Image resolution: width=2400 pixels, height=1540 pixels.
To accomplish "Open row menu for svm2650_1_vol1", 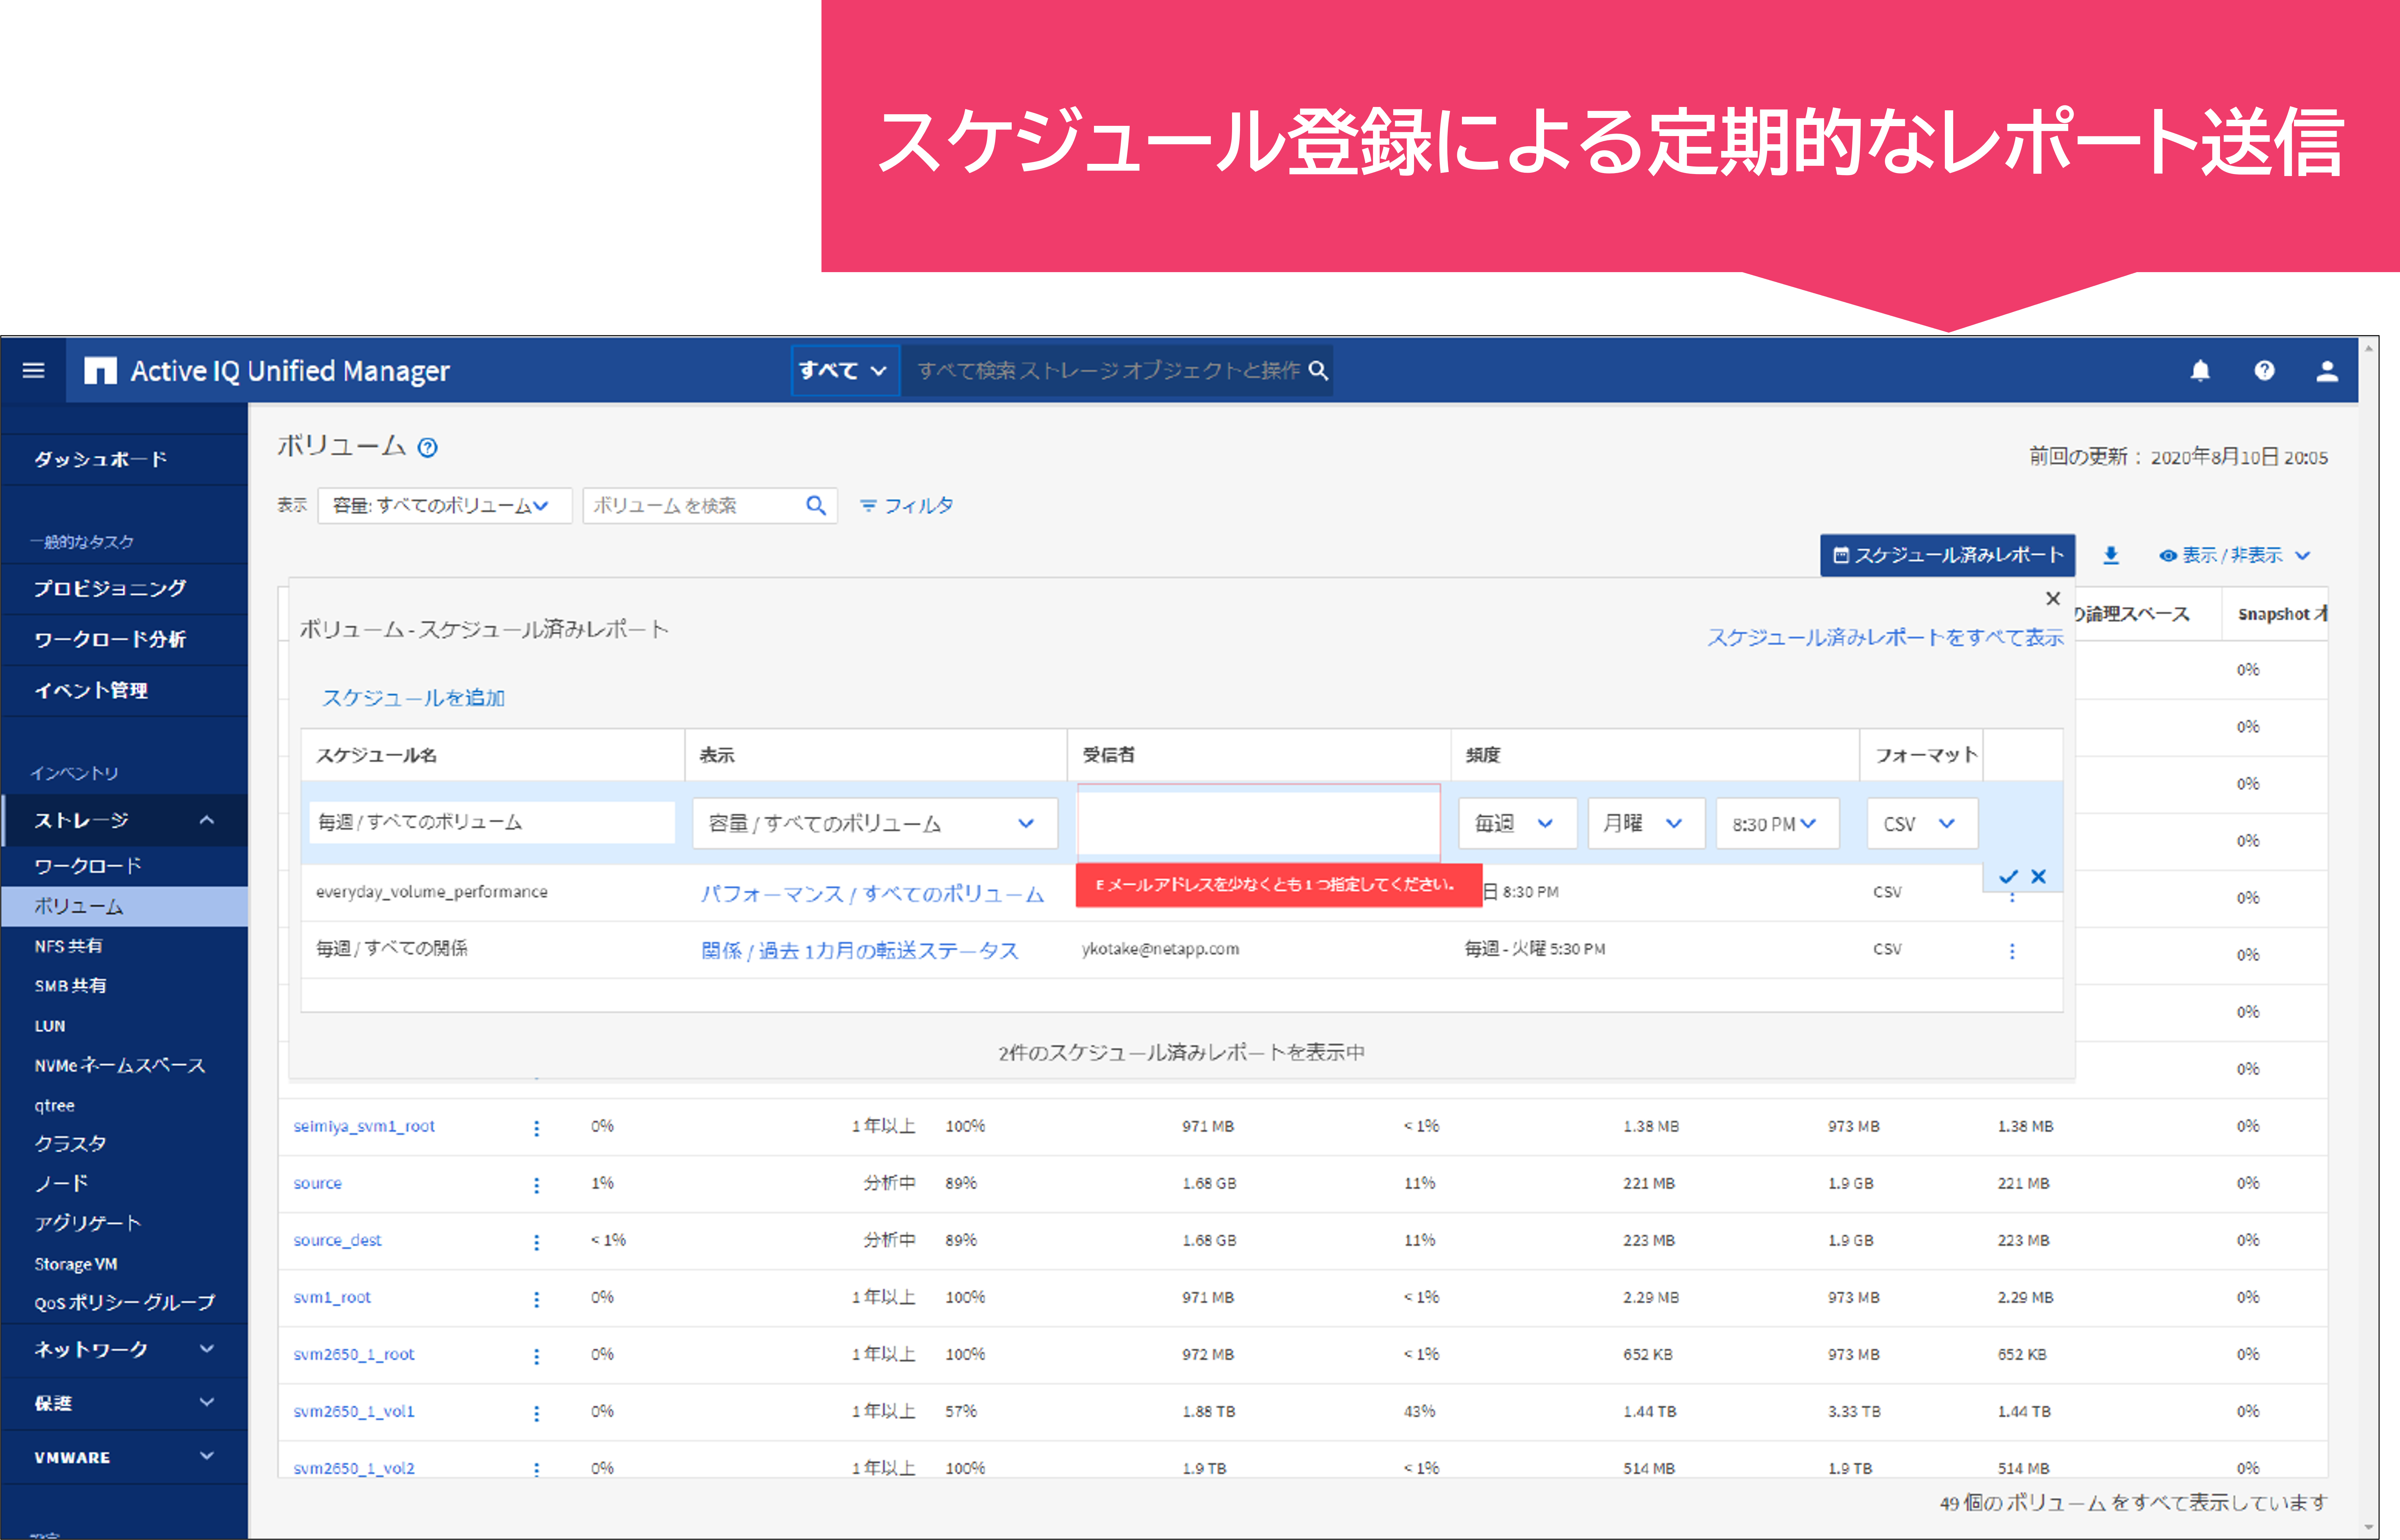I will (x=537, y=1413).
